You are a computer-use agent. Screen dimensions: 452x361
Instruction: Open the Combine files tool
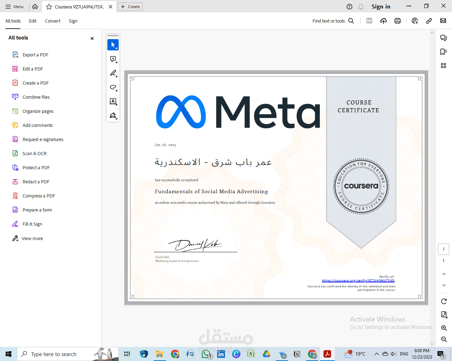(36, 97)
